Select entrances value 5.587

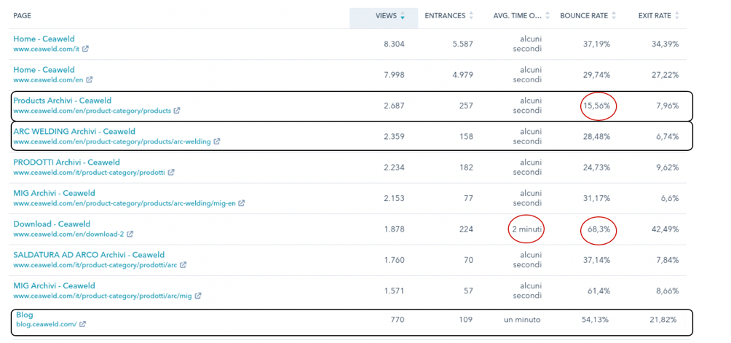click(x=462, y=44)
